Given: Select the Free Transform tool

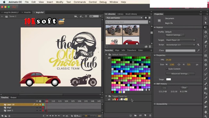Looking at the screenshot, I should coord(206,28).
